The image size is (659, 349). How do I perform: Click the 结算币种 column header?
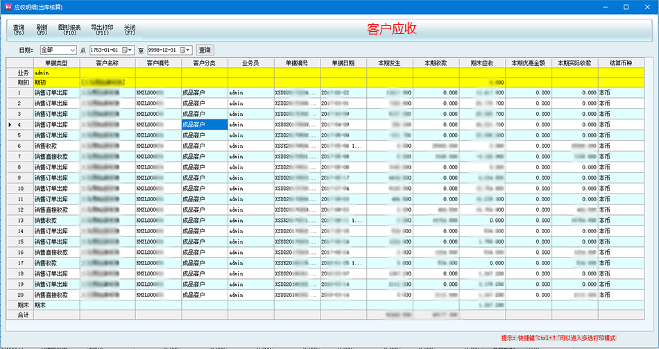click(x=621, y=62)
